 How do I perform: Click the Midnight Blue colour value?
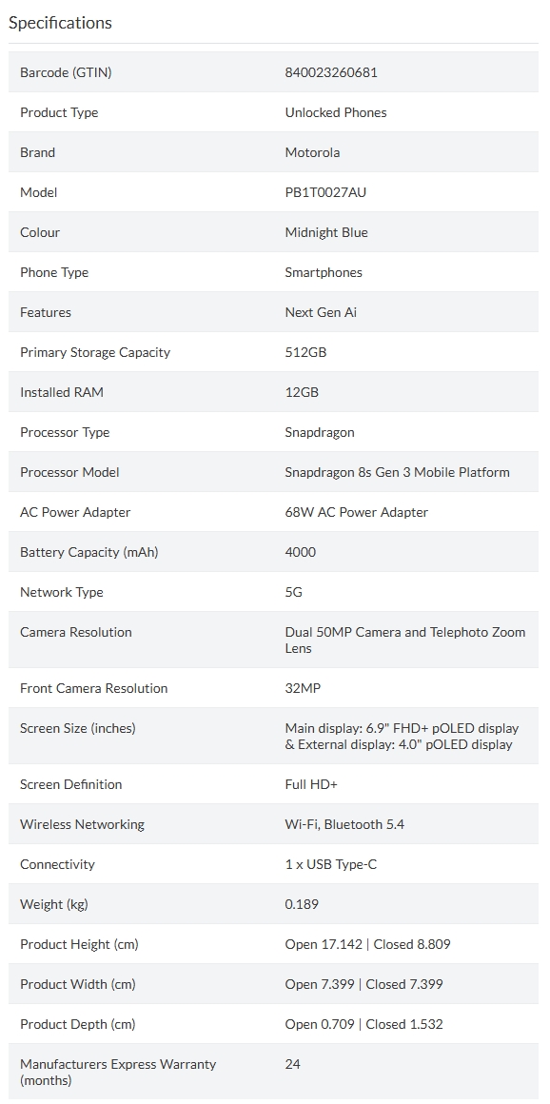pos(326,232)
